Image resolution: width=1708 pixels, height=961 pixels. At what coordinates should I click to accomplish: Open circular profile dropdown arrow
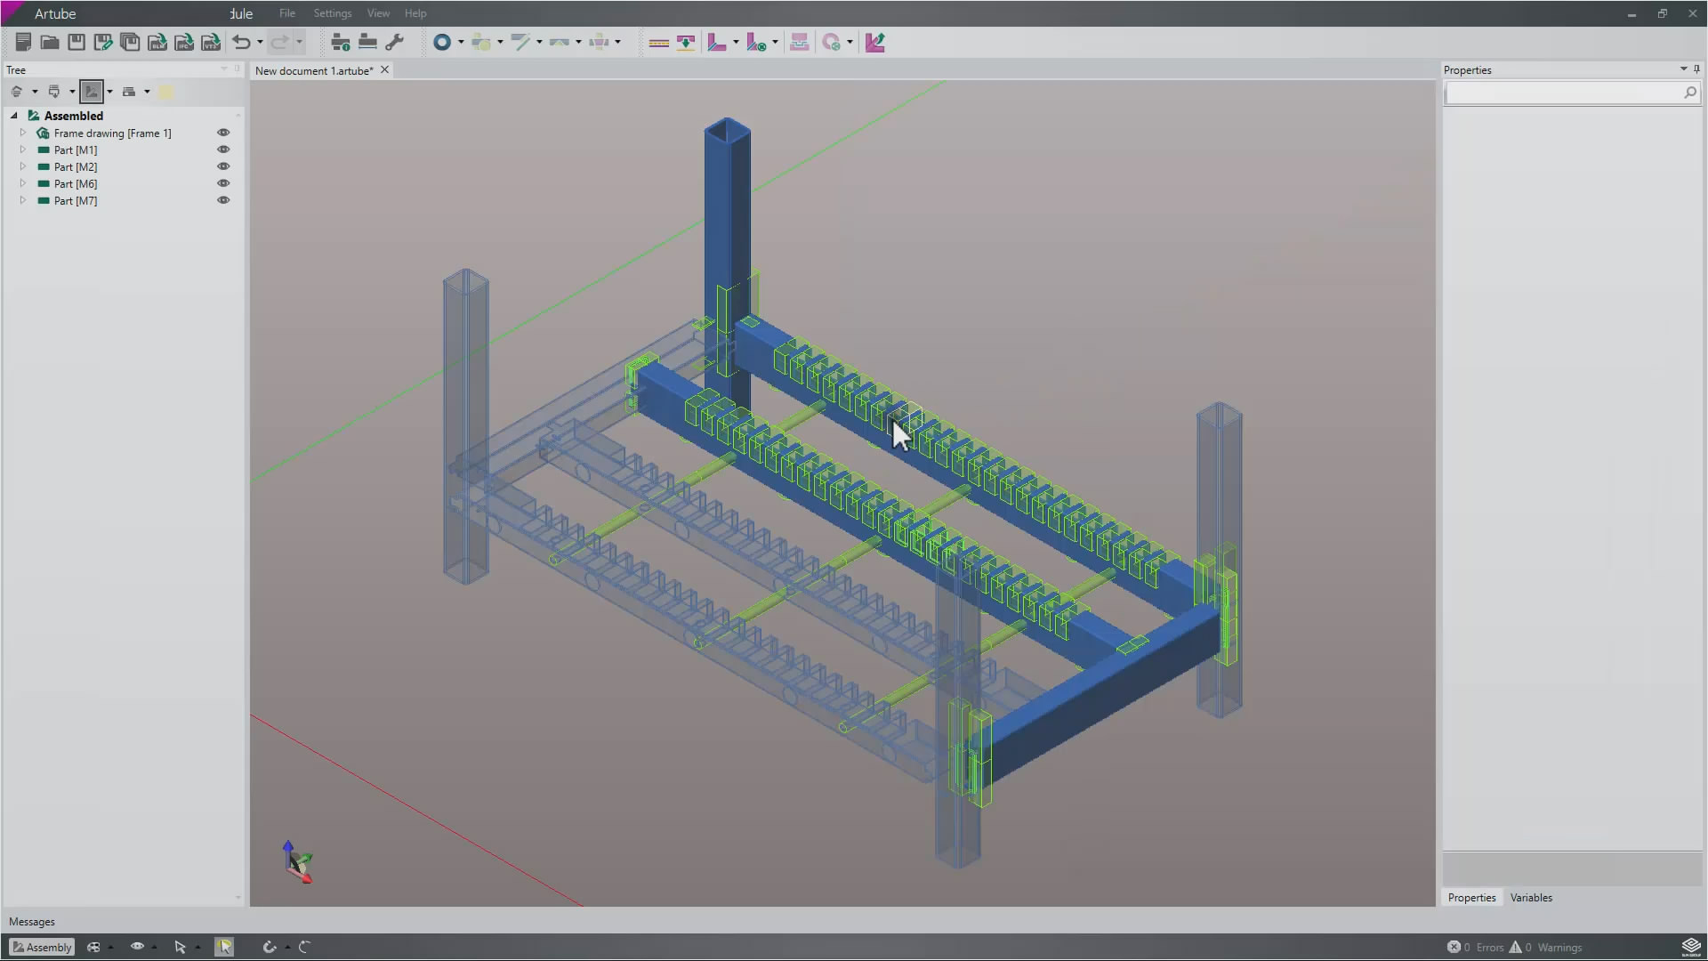[x=461, y=42]
